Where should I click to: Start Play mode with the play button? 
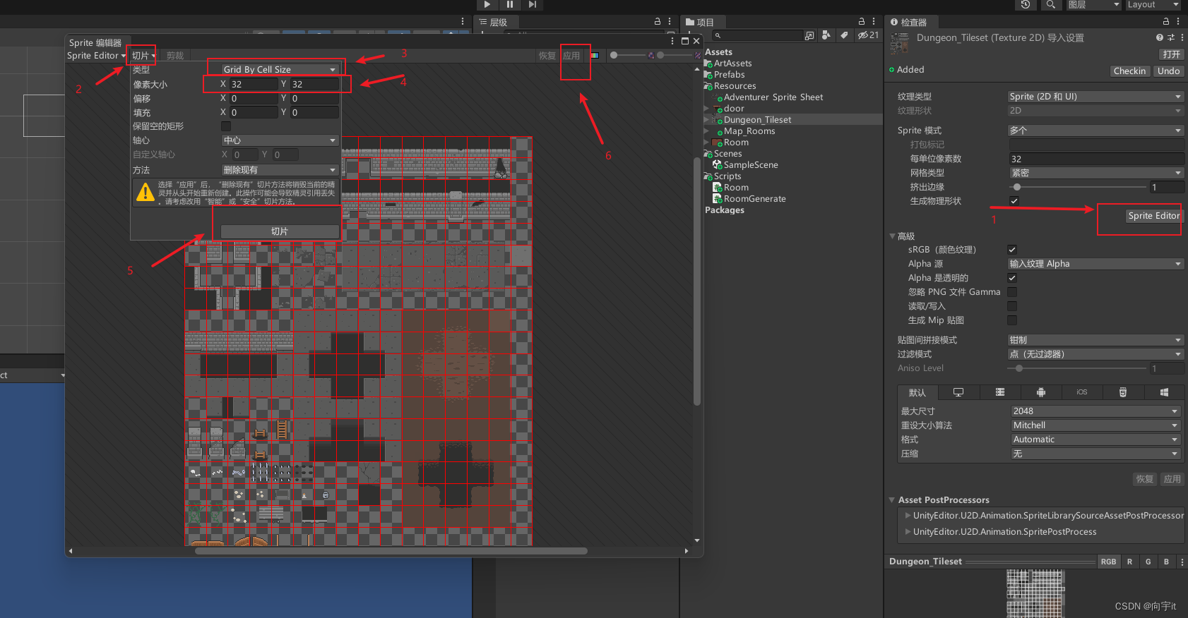coord(487,4)
